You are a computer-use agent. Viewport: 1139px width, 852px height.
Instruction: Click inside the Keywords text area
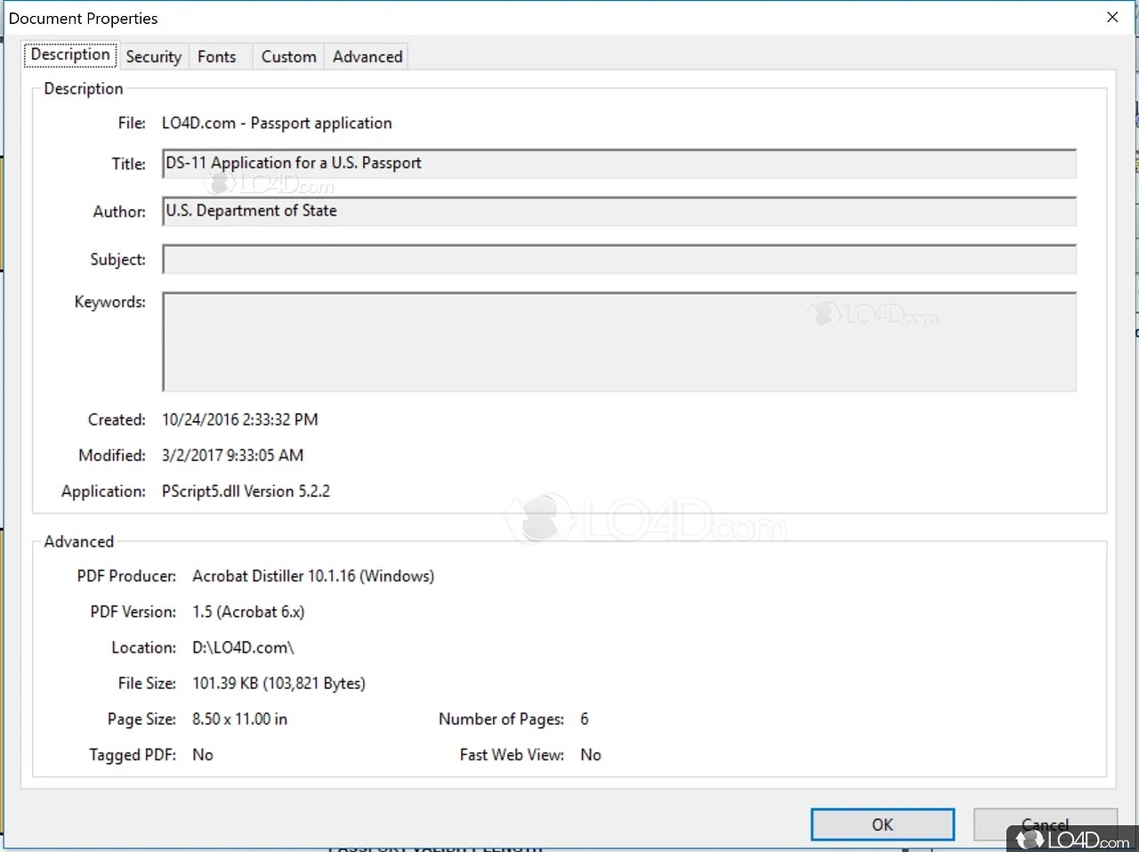(x=619, y=342)
